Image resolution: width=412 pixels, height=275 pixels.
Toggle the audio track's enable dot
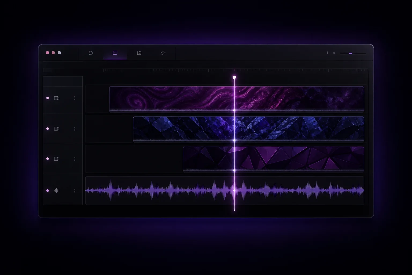48,191
